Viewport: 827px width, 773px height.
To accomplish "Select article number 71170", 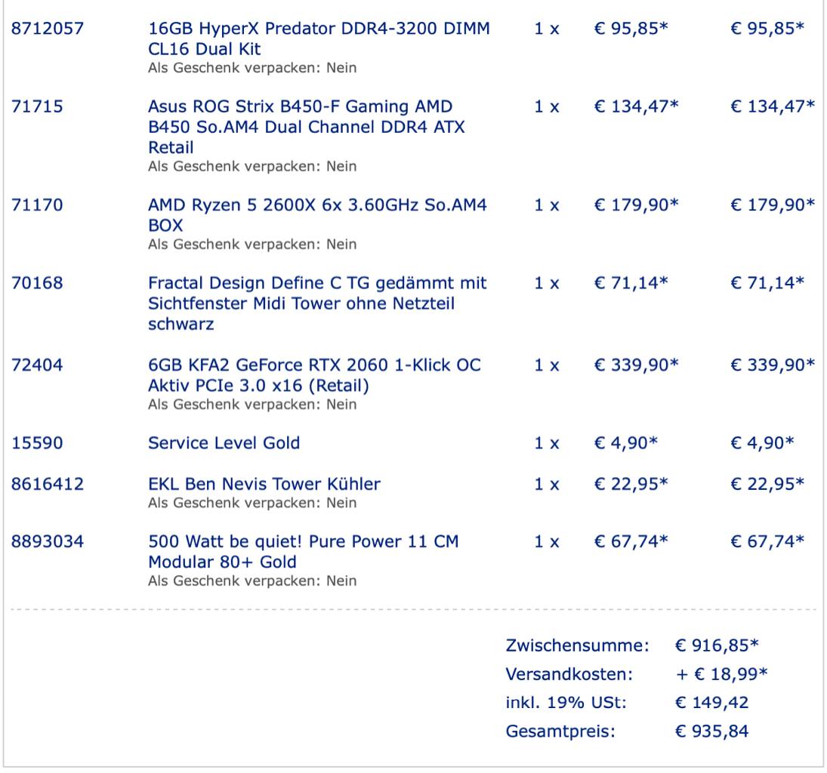I will [37, 205].
